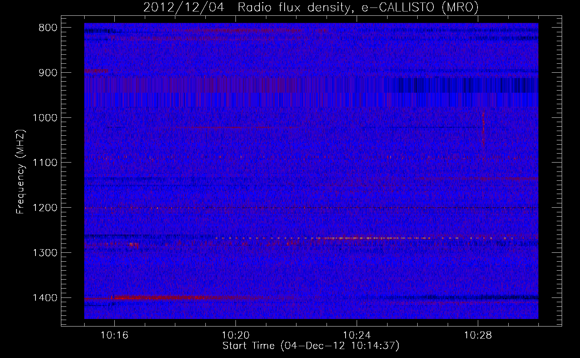Viewport: 580px width, 358px height.
Task: Click the 10:20 time tick label
Action: (236, 335)
